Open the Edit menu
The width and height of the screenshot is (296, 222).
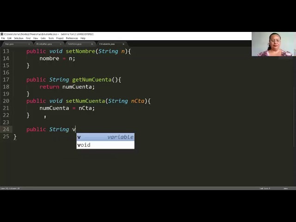point(9,38)
